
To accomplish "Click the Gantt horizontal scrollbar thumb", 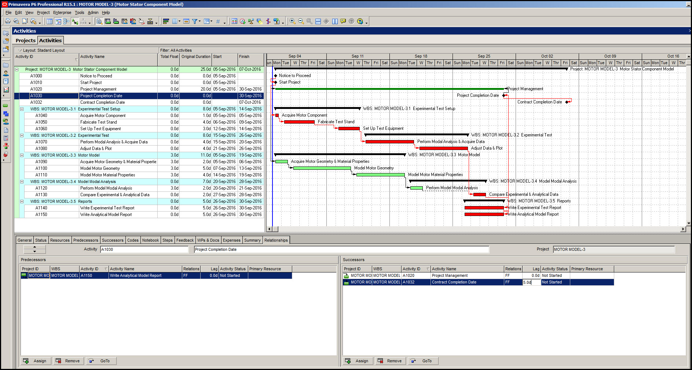I will 275,229.
